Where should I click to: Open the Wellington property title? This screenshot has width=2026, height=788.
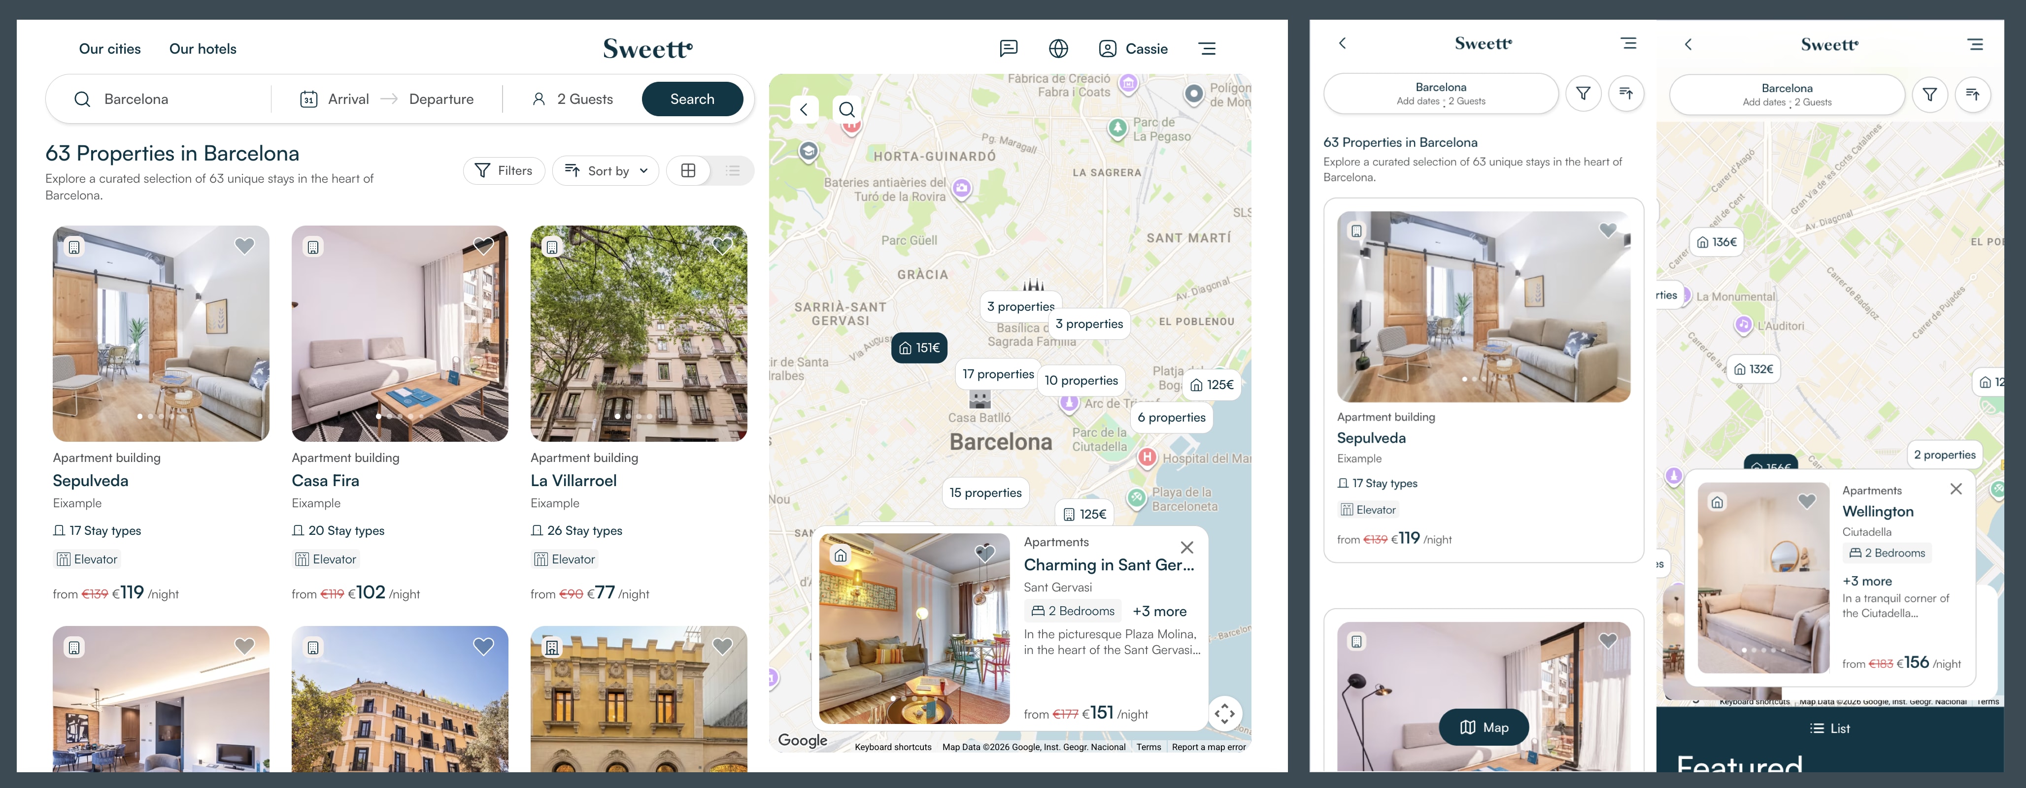1877,511
